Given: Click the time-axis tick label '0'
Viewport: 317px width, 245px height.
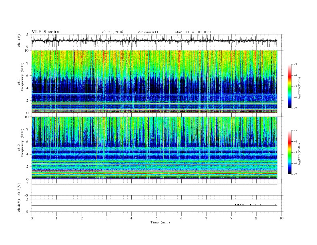Looking at the screenshot, I should tap(32, 218).
